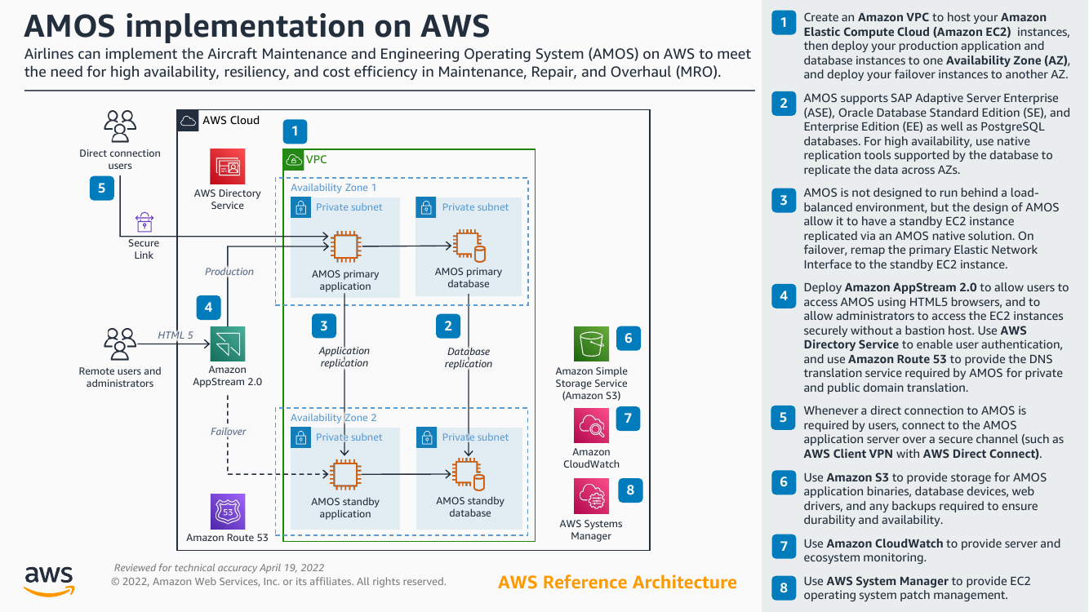The image size is (1089, 612).
Task: Click the 'AMOS standby database' caption
Action: click(470, 507)
